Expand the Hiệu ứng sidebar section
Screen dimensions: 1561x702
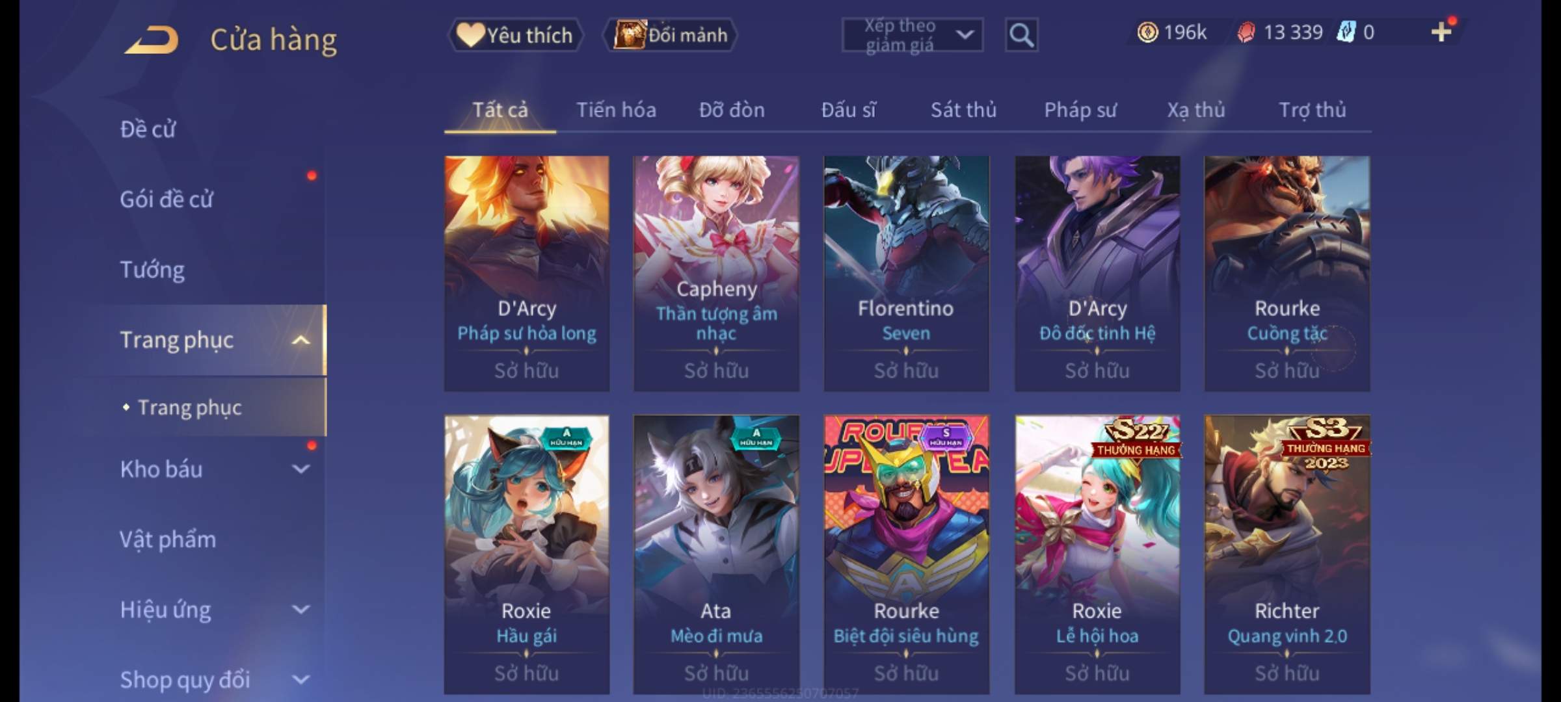pos(300,609)
